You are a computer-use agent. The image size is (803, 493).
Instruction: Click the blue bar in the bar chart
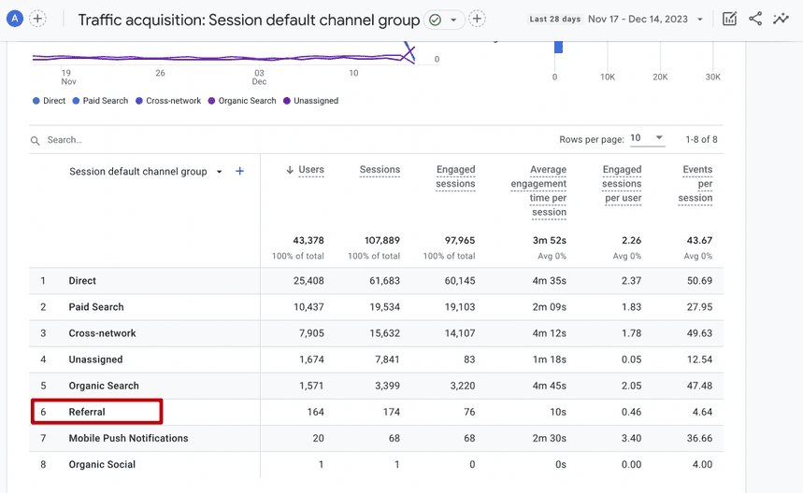coord(559,47)
